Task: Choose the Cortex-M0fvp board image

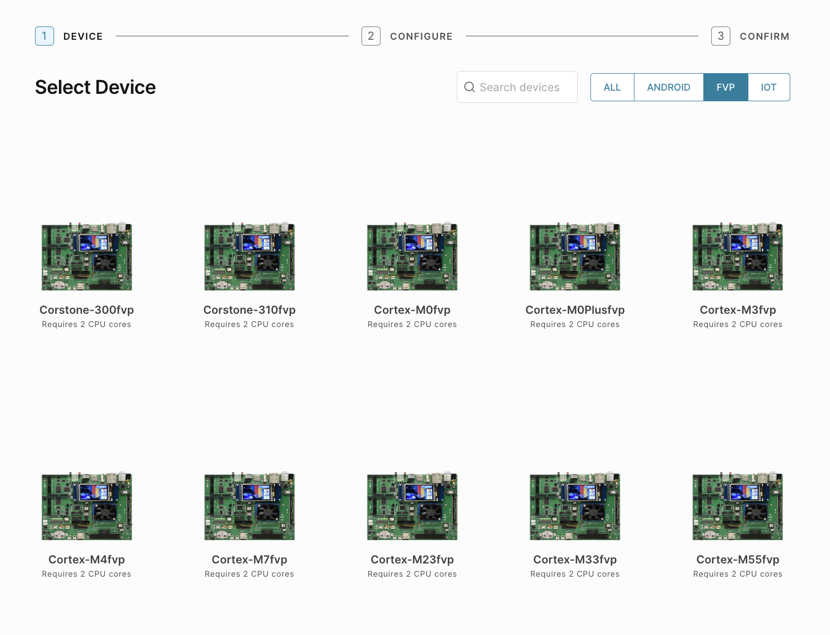Action: coord(412,256)
